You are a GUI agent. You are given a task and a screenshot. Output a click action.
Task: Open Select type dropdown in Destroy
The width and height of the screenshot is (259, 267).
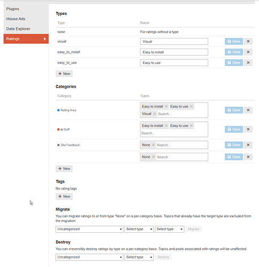point(139,257)
